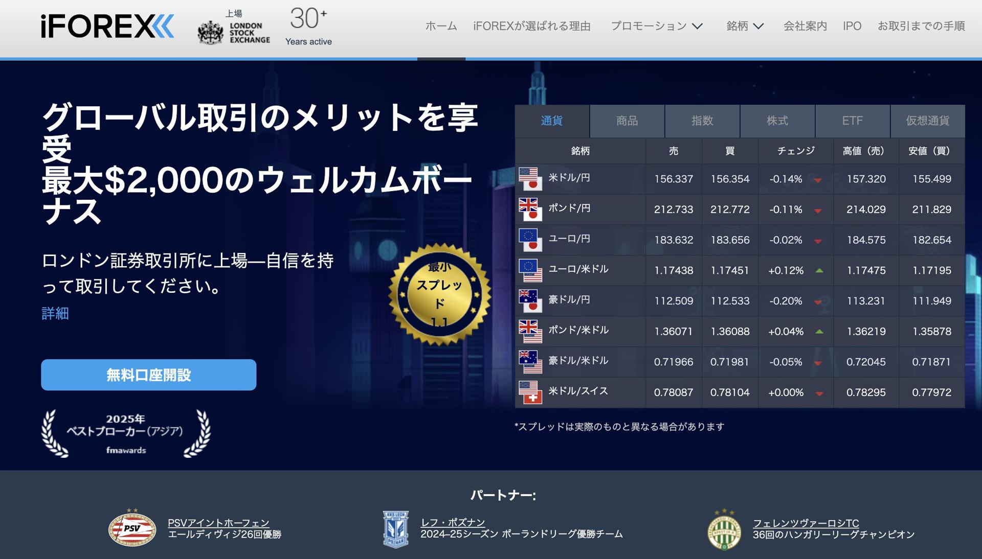Click the EUR/JPY flag icon (ユーロ/円)
Screen dimensions: 982x559
tap(530, 240)
